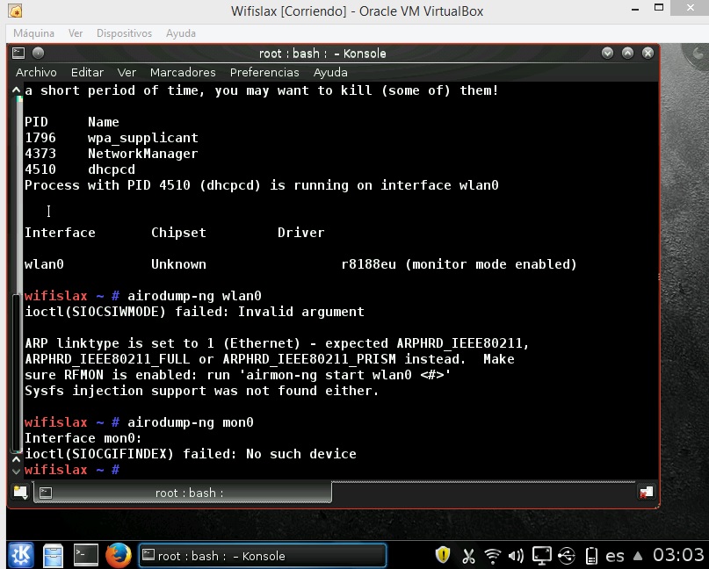Click the yellow security shield tray icon

click(x=443, y=555)
